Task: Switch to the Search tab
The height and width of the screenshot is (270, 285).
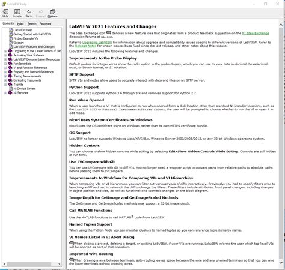Action: click(x=32, y=24)
